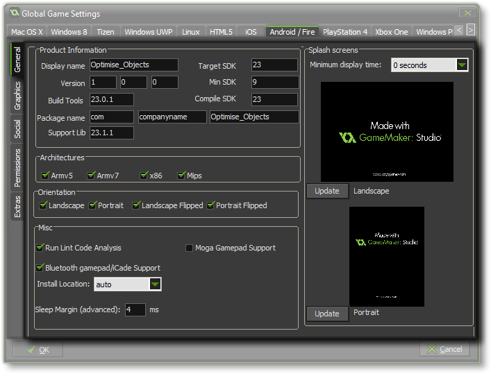The width and height of the screenshot is (491, 374).
Task: Click the GameMaker logo in title bar
Action: (13, 13)
